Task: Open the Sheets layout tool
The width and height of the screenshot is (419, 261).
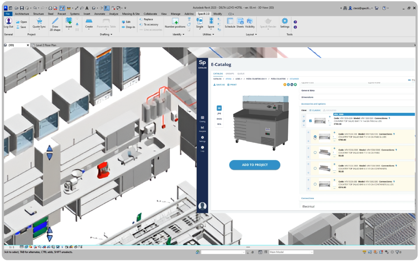Action: coord(240,23)
